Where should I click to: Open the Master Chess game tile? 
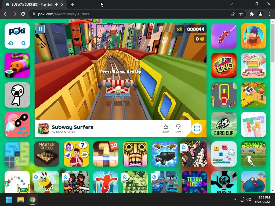pyautogui.click(x=47, y=154)
